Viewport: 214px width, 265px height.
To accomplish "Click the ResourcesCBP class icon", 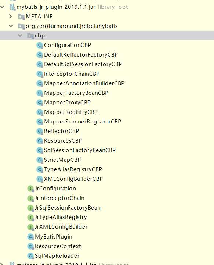I will (40, 141).
